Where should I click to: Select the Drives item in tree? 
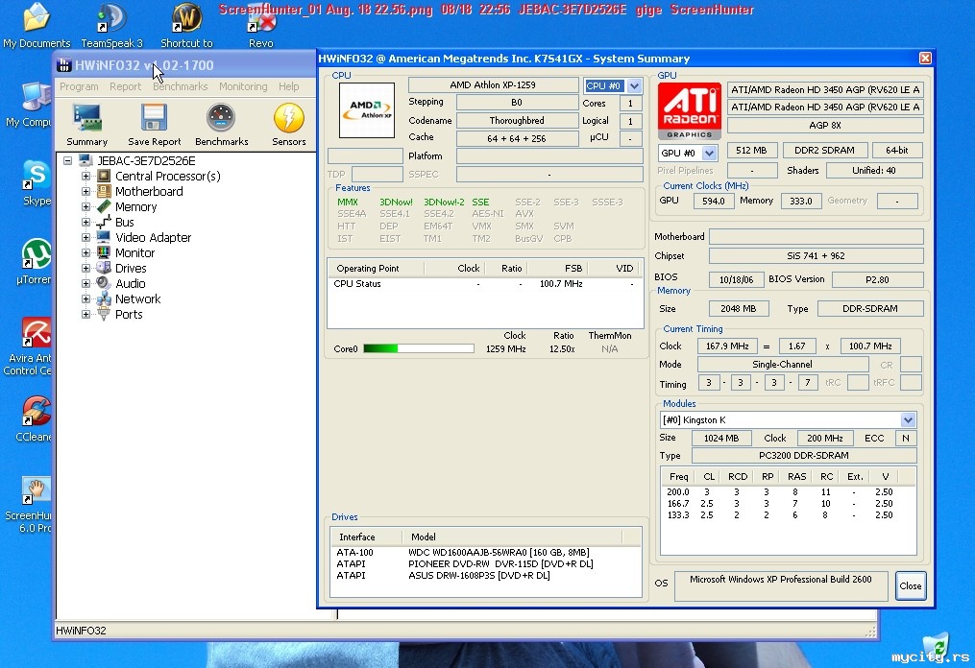tap(131, 269)
